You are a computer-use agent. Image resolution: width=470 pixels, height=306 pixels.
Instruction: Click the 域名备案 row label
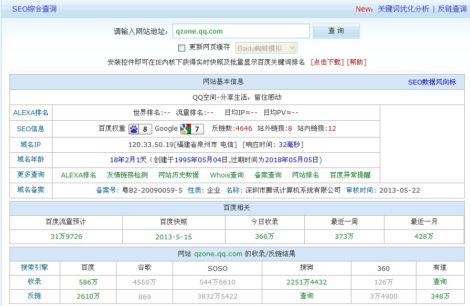pos(30,189)
